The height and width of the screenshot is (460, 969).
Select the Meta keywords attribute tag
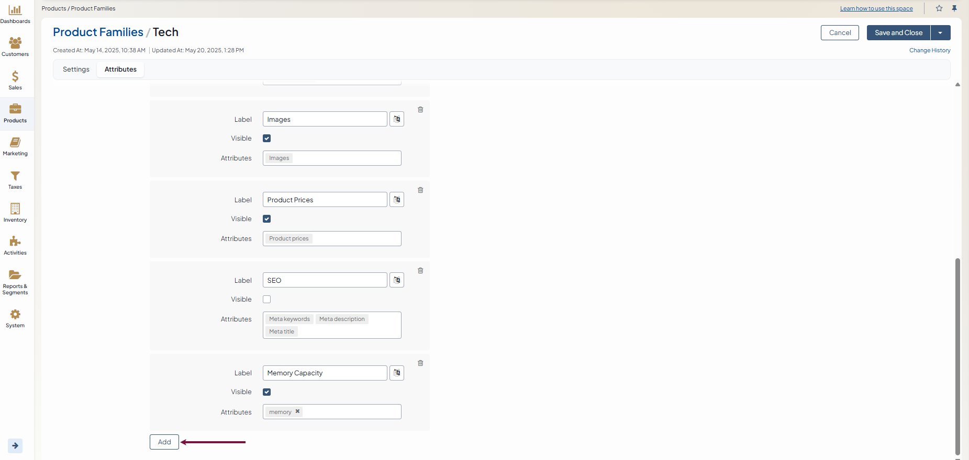coord(289,319)
